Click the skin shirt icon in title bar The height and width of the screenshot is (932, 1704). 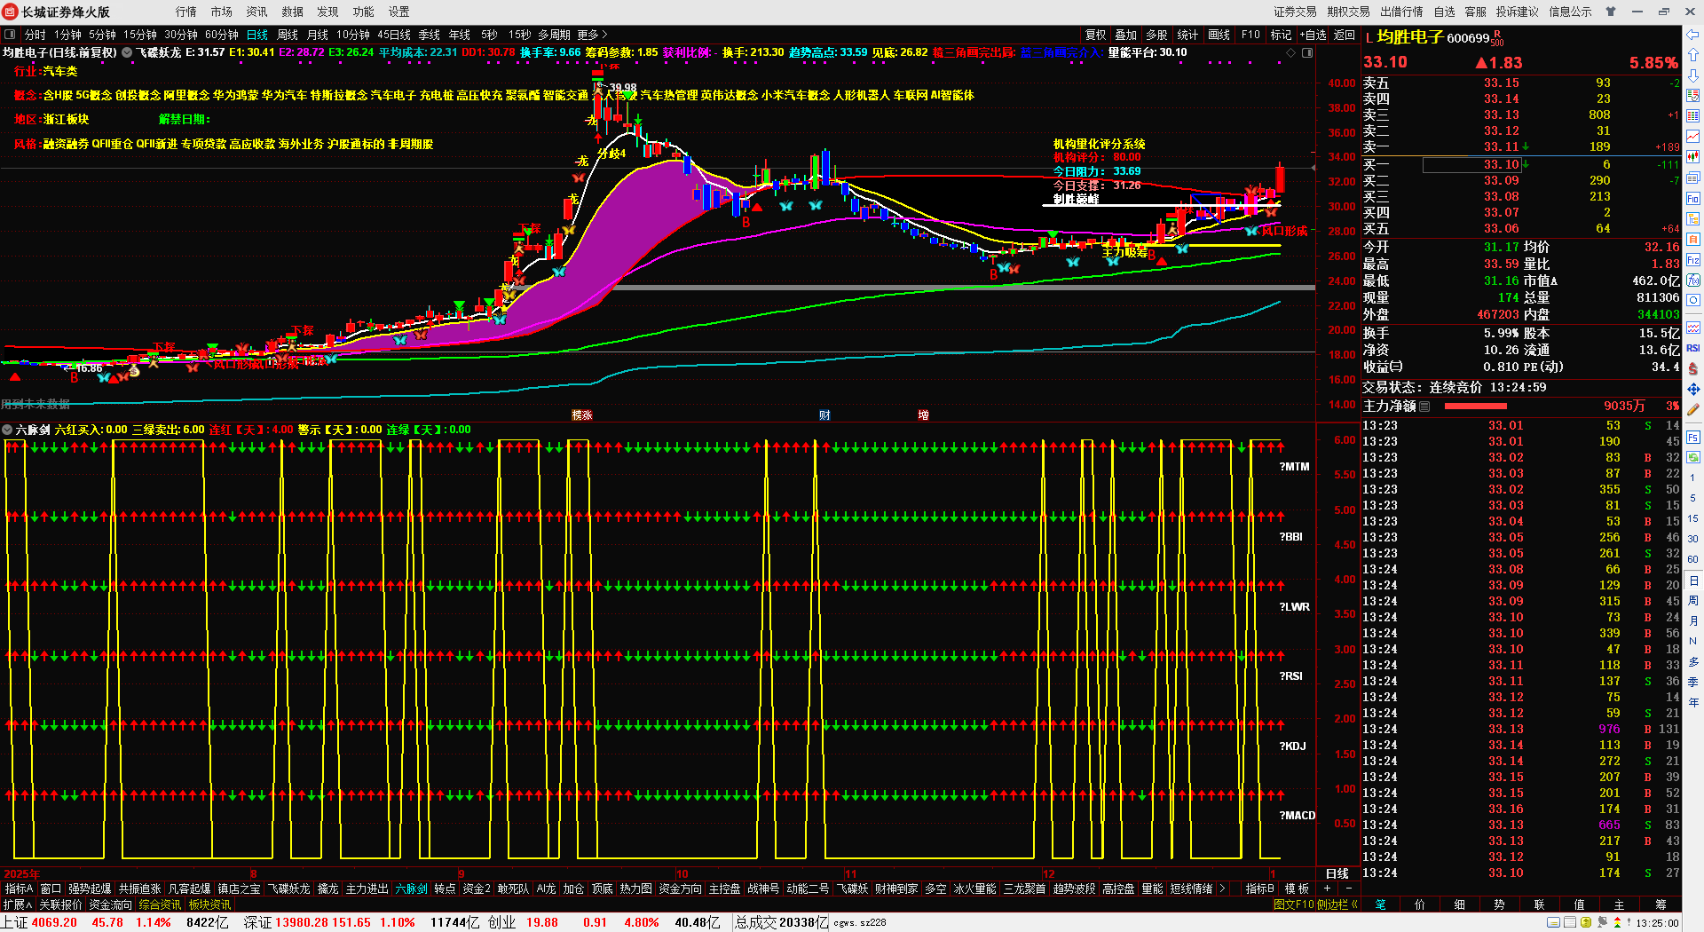[1611, 12]
